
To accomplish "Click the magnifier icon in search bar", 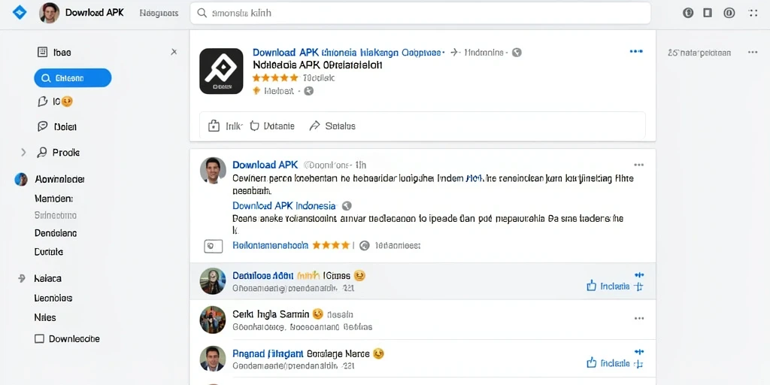I will coord(202,14).
